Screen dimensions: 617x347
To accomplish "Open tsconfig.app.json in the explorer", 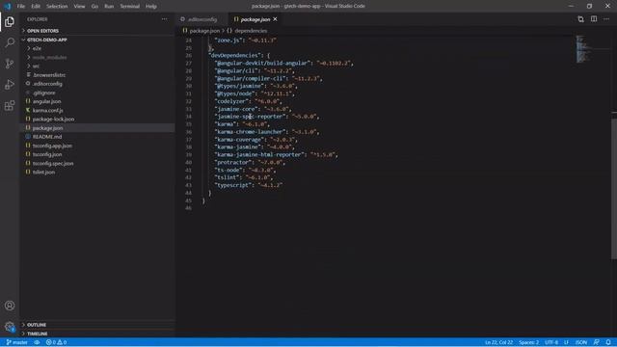I will (52, 146).
